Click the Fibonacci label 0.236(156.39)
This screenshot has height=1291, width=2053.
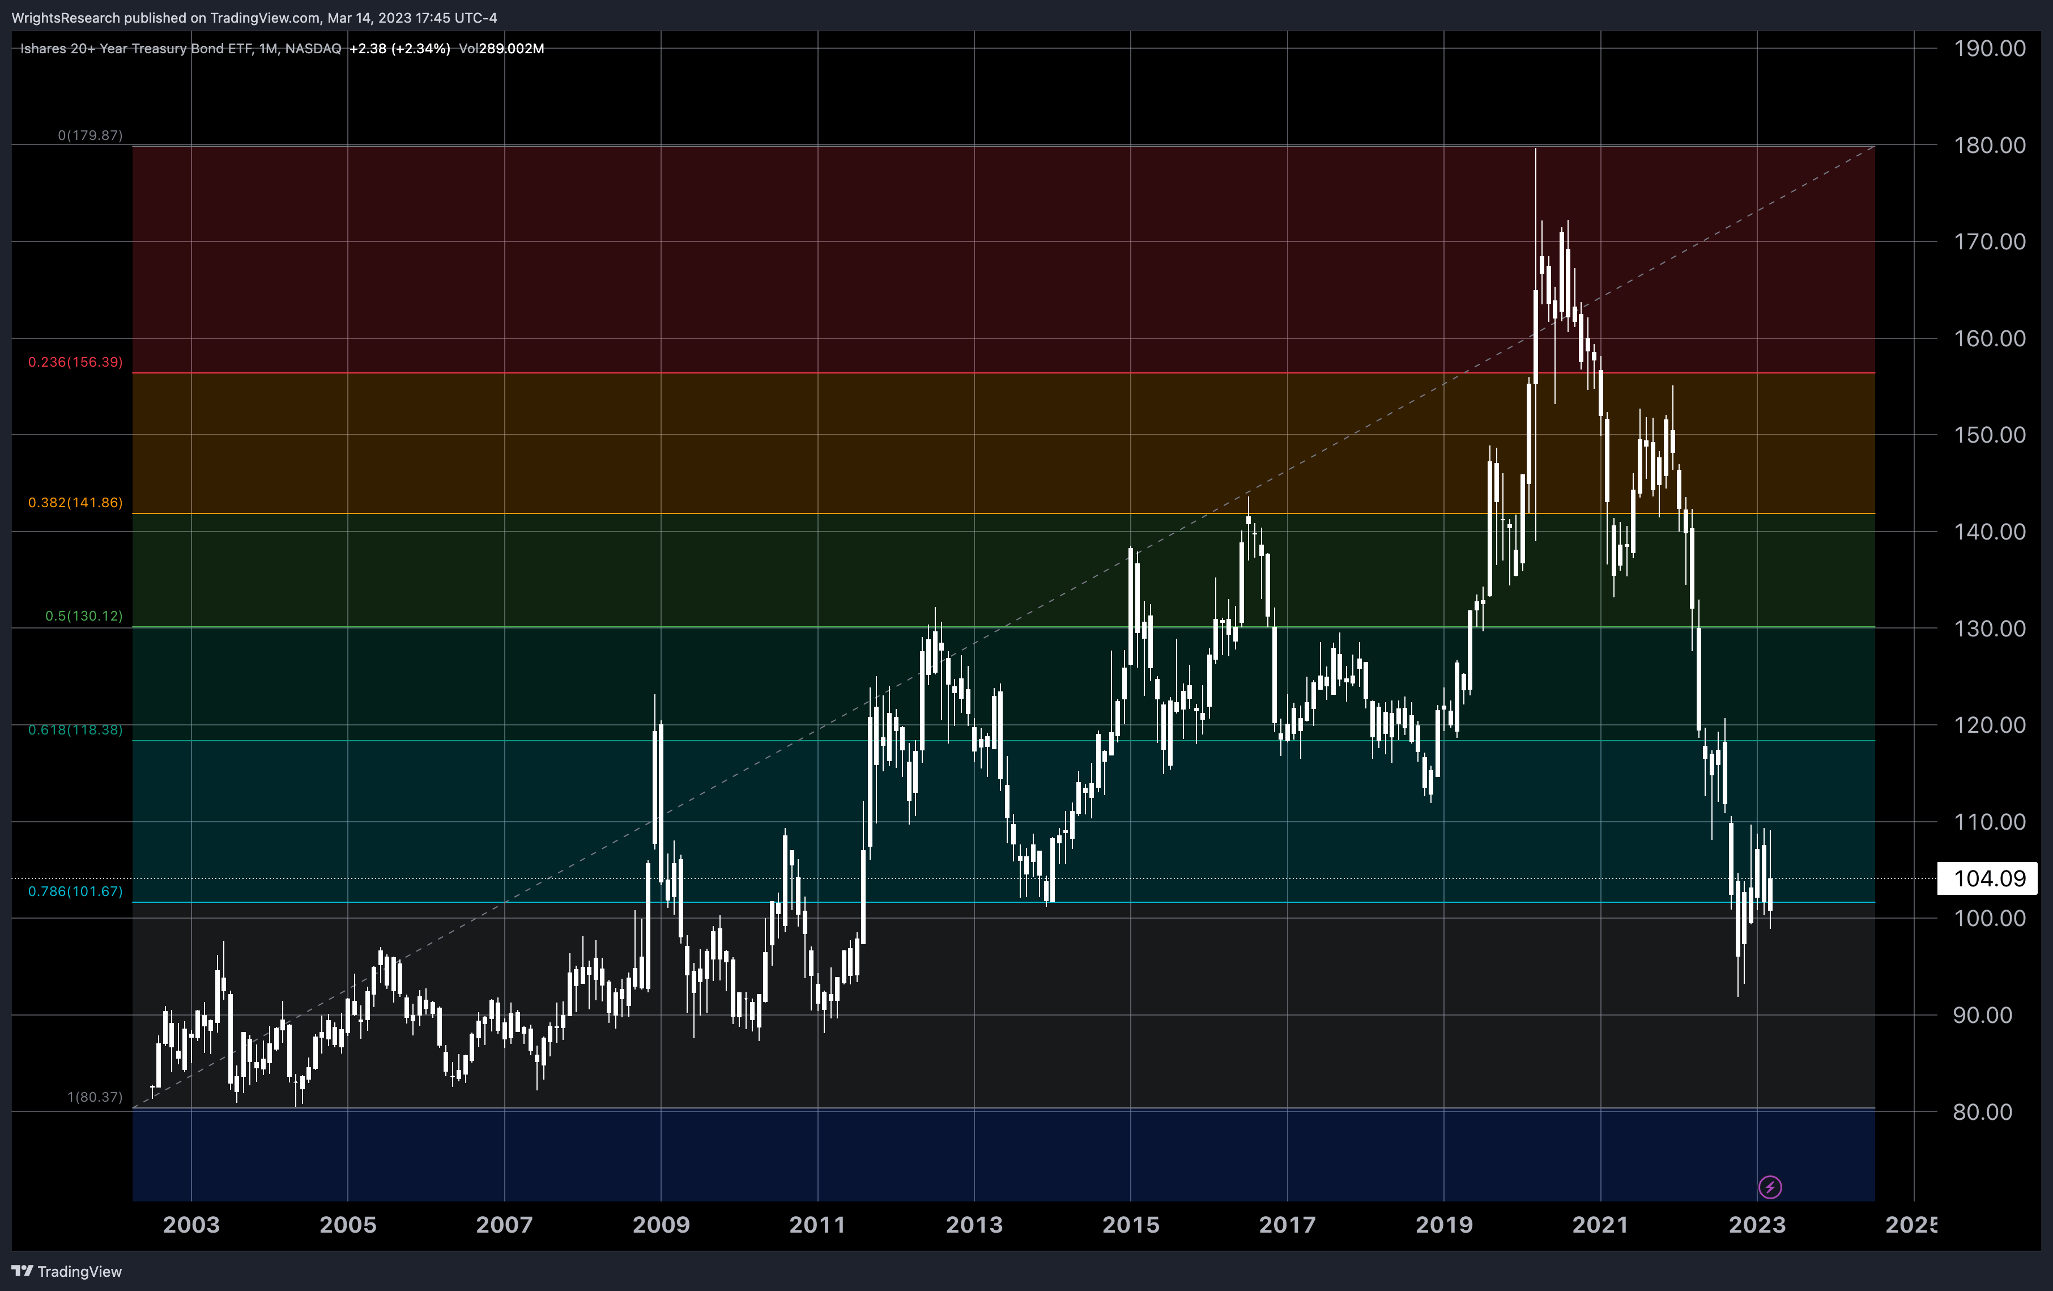75,362
